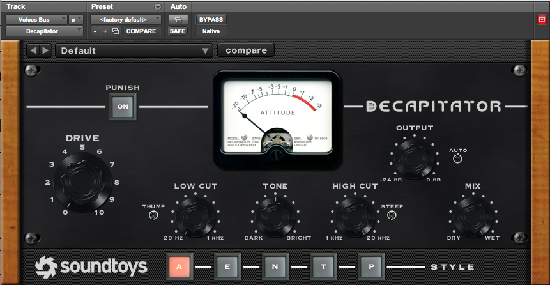Open the Preset menu round arrow
The height and width of the screenshot is (285, 550).
click(x=158, y=7)
